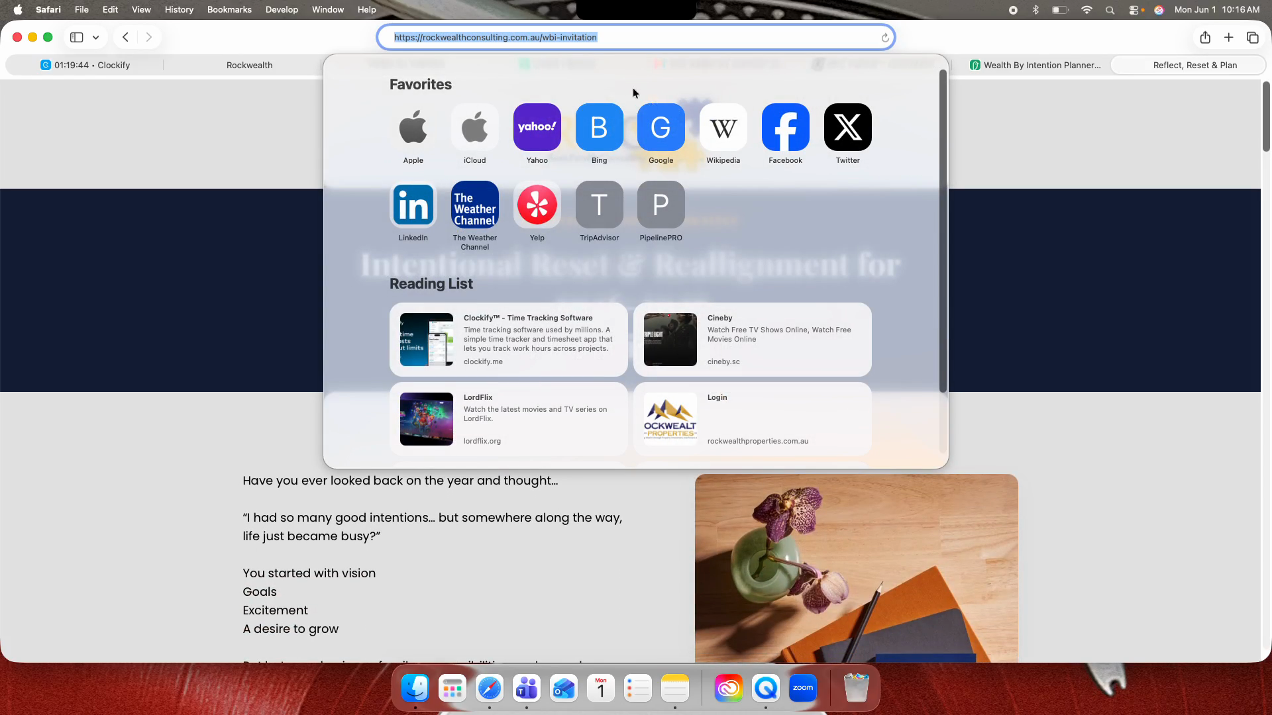This screenshot has width=1272, height=715.
Task: Open the Window menu
Action: point(328,10)
